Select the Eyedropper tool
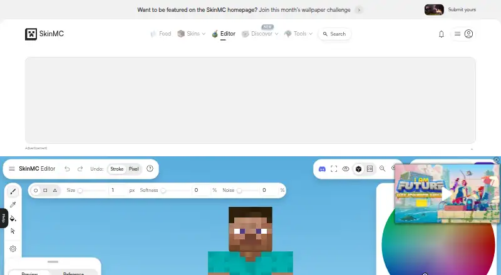 click(13, 204)
